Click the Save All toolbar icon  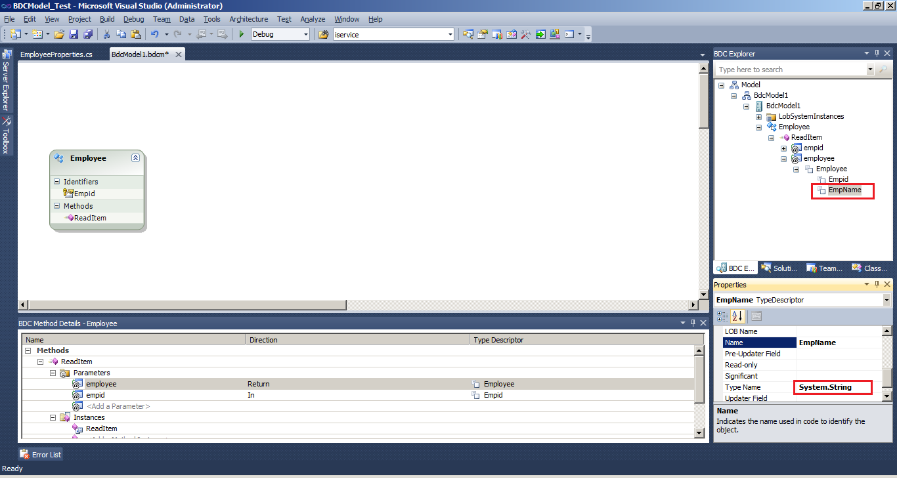pos(87,34)
